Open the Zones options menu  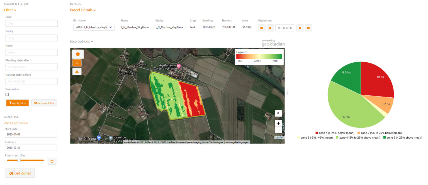coord(16,123)
